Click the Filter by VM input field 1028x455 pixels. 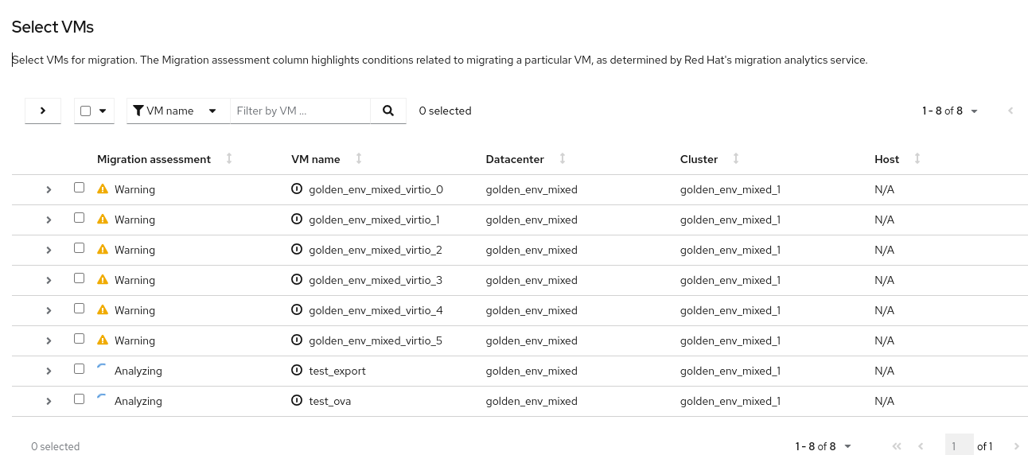(300, 111)
